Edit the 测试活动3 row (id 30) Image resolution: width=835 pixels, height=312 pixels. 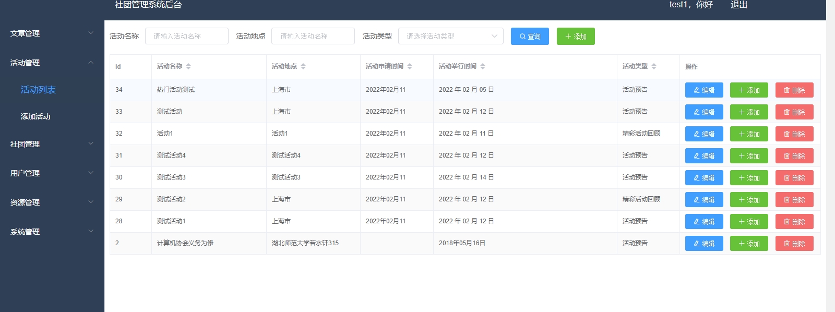(x=704, y=178)
